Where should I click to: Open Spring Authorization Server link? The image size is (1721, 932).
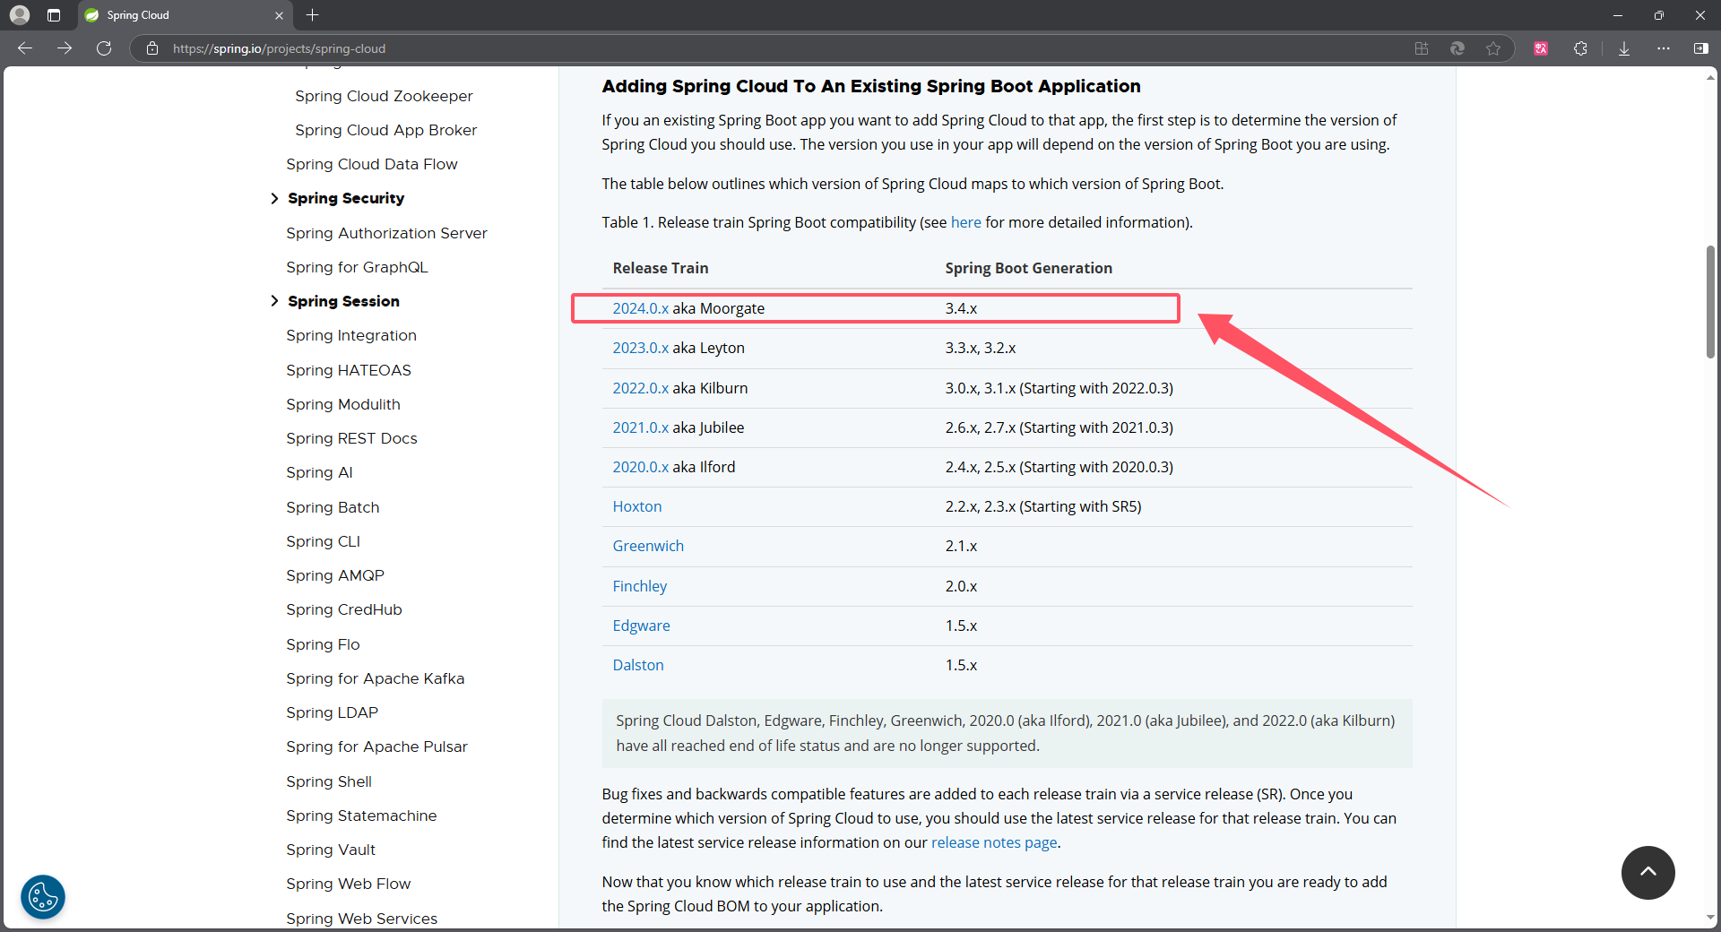[386, 233]
